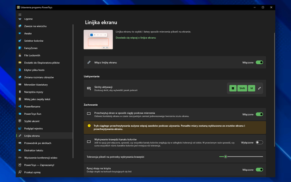
Task: Adjust the pixel tolerance slider thumb
Action: (x=225, y=156)
